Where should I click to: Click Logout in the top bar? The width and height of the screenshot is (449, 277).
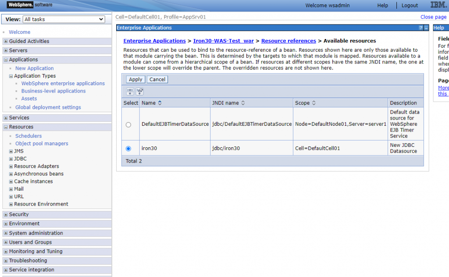click(x=410, y=5)
